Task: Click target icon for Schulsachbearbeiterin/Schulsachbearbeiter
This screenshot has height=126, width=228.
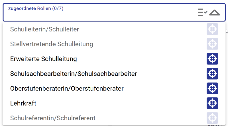Action: [212, 74]
